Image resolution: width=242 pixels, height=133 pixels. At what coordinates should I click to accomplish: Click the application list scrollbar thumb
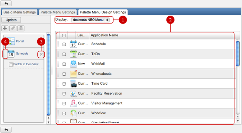point(238,54)
